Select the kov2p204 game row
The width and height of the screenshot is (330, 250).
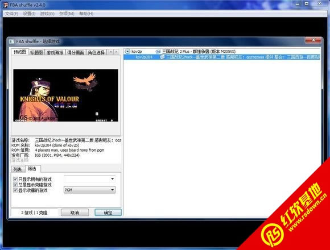(222, 57)
